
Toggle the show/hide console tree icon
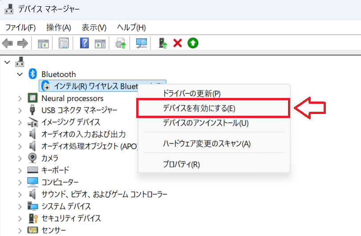(43, 43)
